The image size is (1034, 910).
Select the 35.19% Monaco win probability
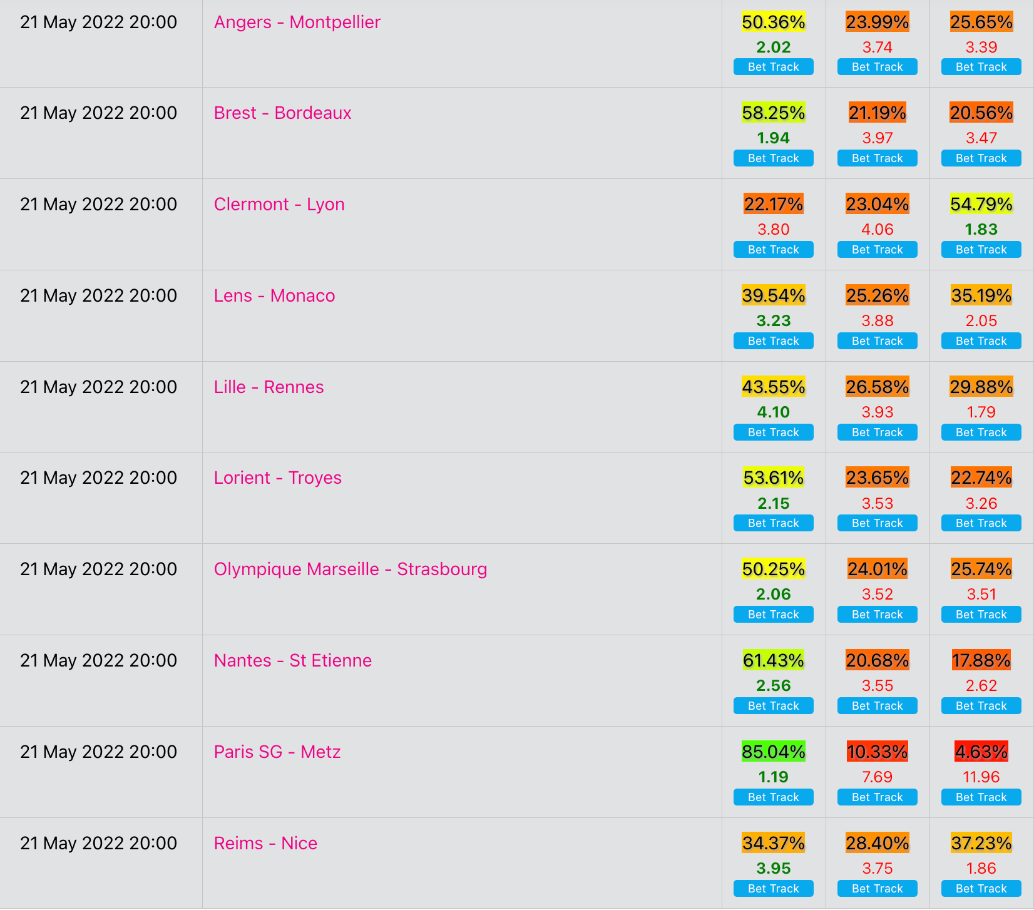tap(981, 295)
